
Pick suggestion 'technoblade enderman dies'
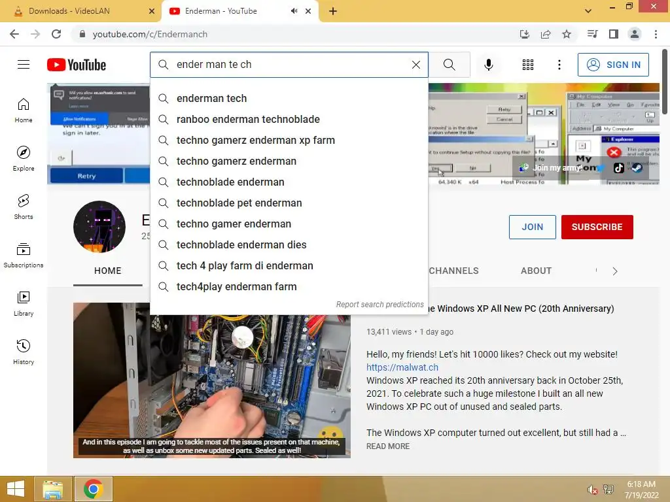point(289,244)
